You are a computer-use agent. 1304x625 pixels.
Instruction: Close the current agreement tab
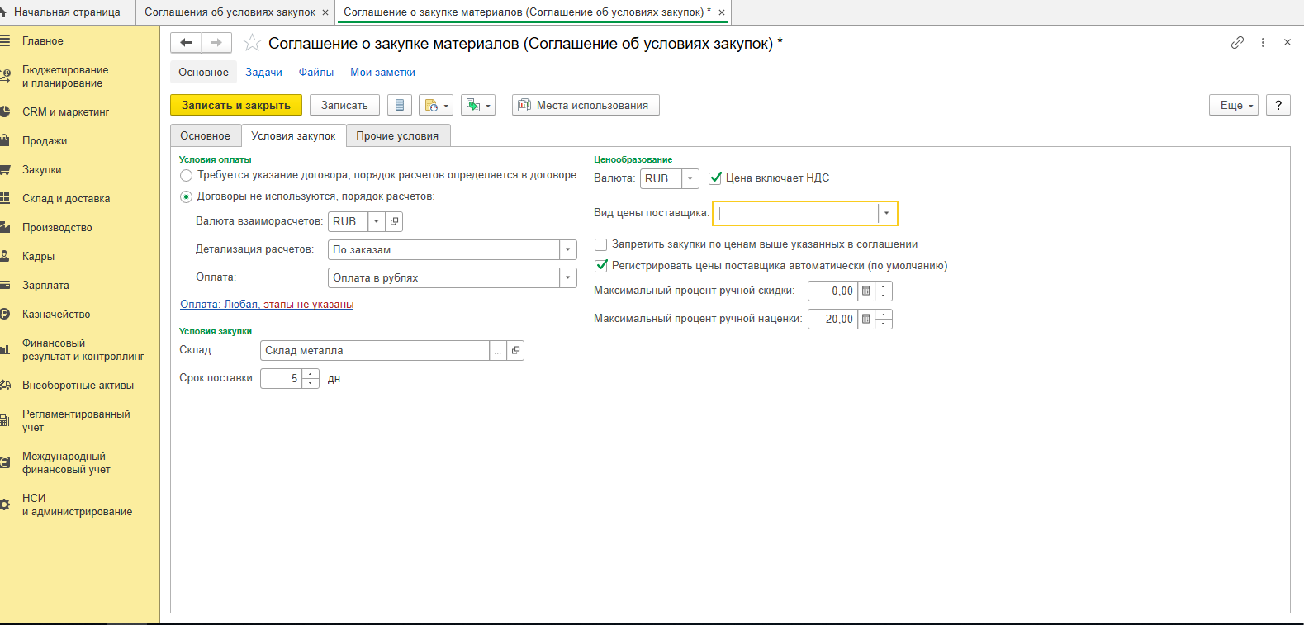[721, 12]
